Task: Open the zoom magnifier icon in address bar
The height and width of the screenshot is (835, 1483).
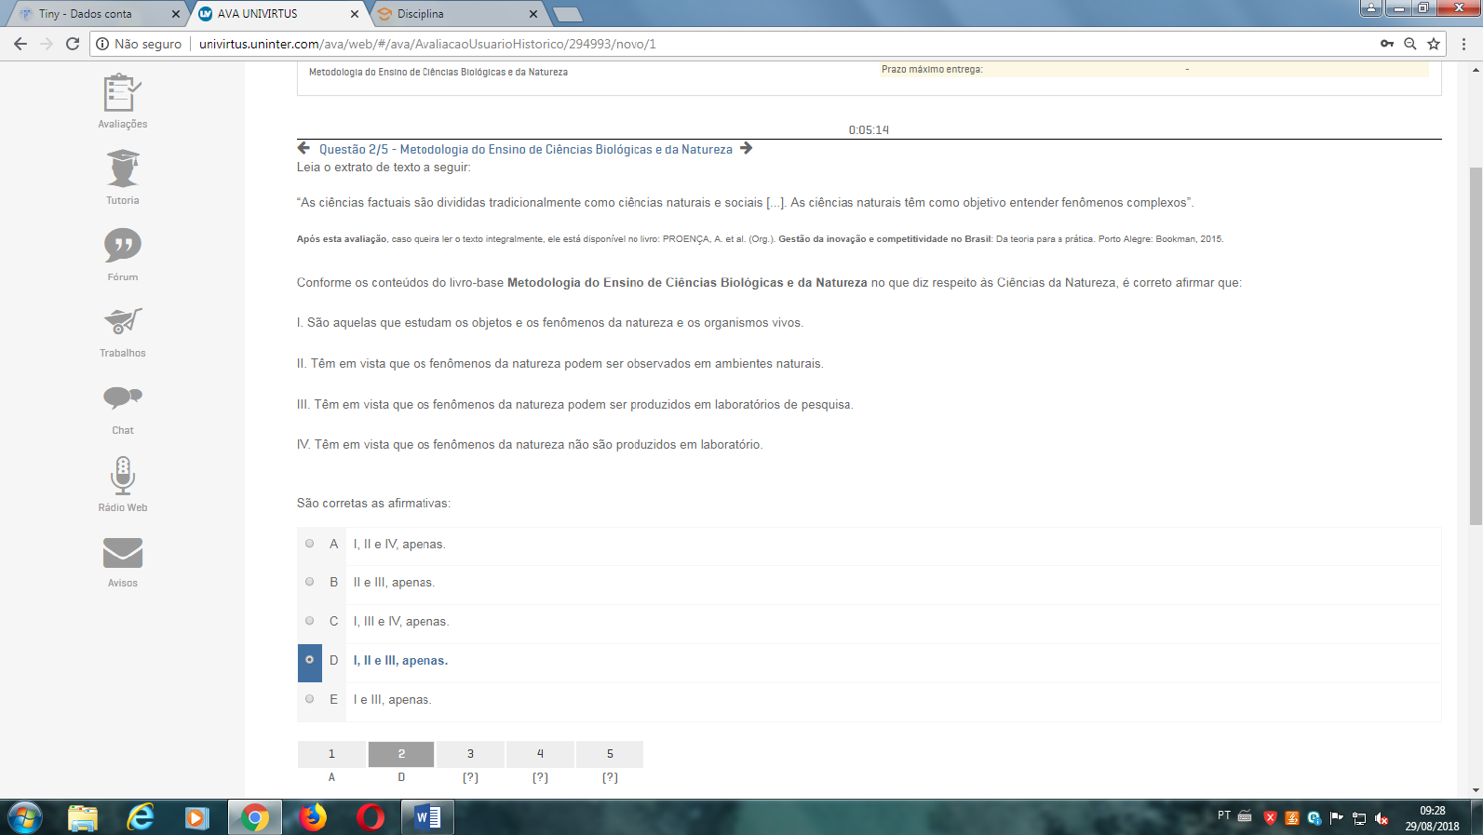Action: (1410, 44)
